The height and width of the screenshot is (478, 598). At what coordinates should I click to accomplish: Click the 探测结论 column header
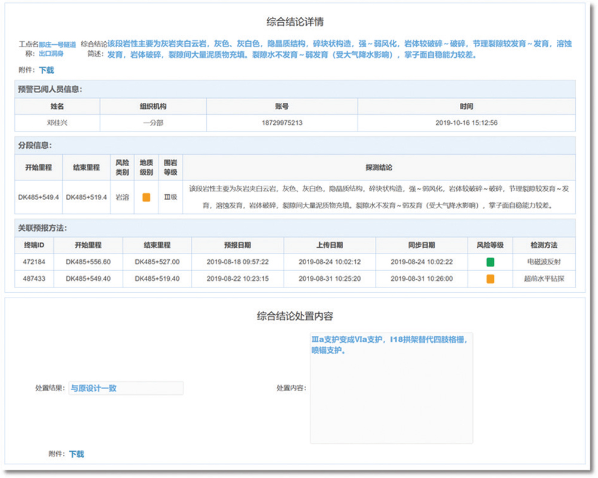[x=379, y=168]
